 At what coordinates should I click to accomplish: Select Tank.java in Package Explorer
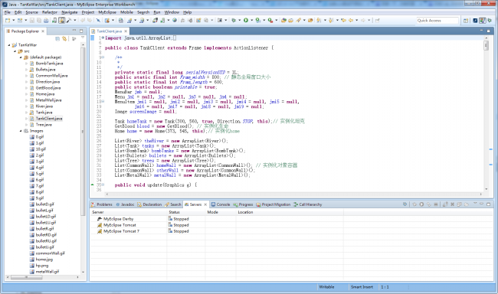point(44,113)
